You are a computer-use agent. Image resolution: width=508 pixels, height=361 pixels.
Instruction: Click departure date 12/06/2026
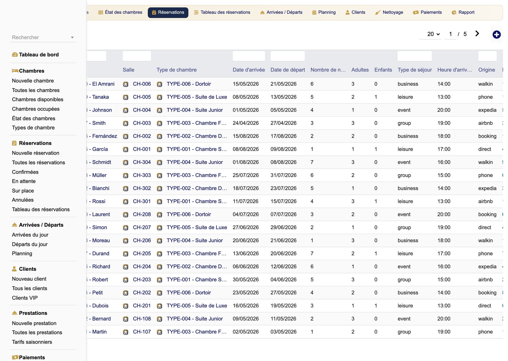pos(283,267)
